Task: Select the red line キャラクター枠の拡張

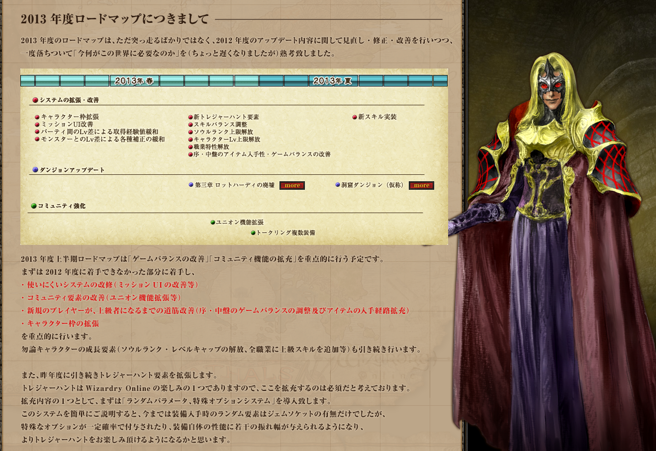Action: (60, 323)
